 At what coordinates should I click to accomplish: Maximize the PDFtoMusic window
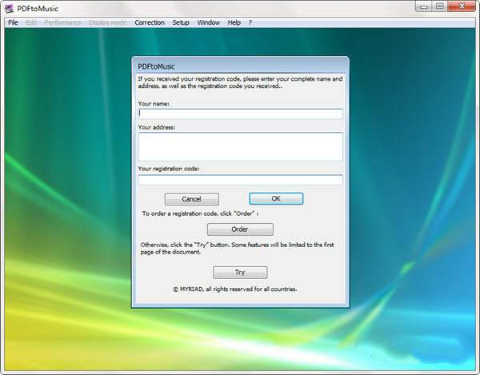(x=439, y=6)
